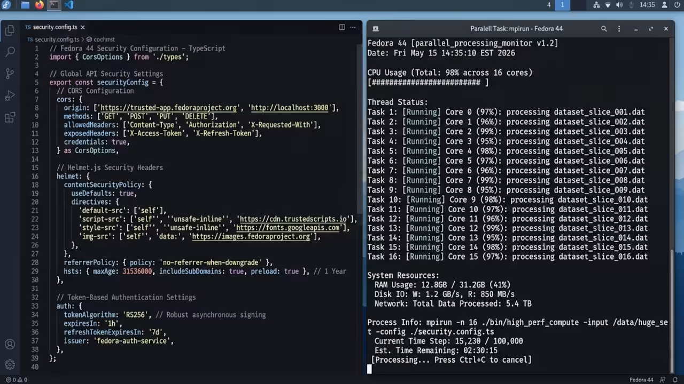Click the Fedora 44 status bar entry
This screenshot has width=684, height=384.
[x=641, y=380]
